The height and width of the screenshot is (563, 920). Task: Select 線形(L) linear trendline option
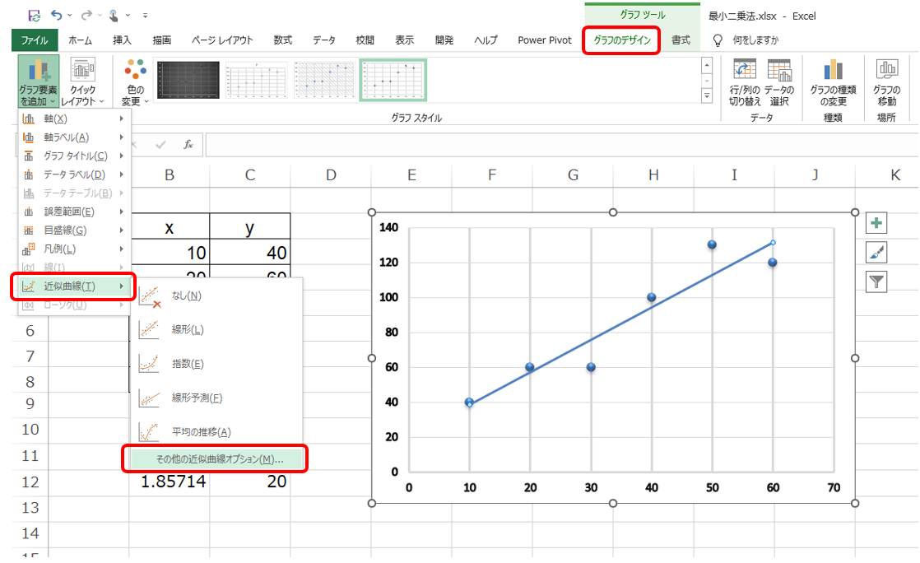(216, 330)
